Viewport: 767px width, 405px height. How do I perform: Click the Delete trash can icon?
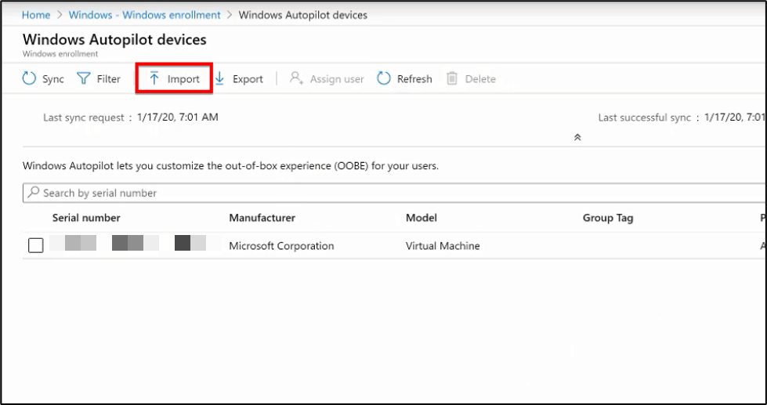pyautogui.click(x=452, y=78)
